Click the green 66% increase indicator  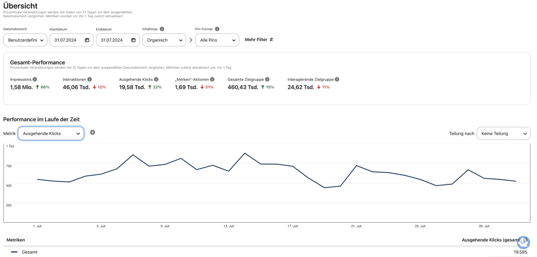(42, 87)
